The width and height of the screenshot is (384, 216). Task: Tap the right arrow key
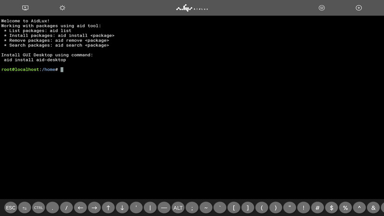click(x=94, y=208)
